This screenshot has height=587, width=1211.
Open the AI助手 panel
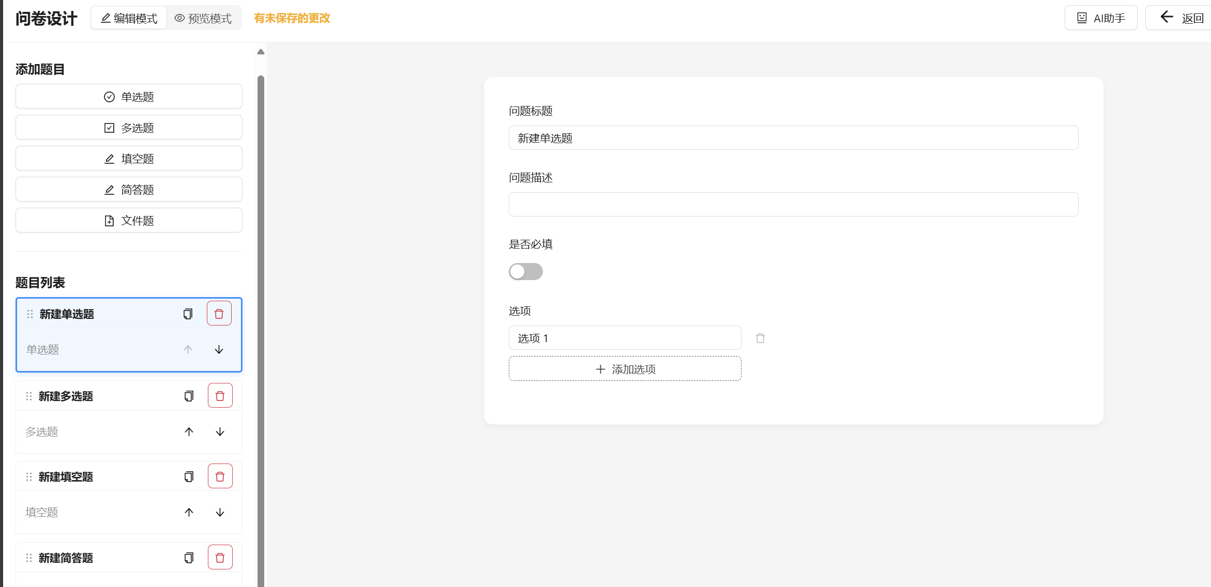[x=1100, y=18]
